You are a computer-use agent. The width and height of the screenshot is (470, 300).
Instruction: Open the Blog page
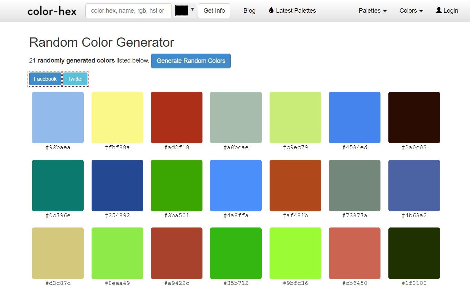tap(249, 11)
